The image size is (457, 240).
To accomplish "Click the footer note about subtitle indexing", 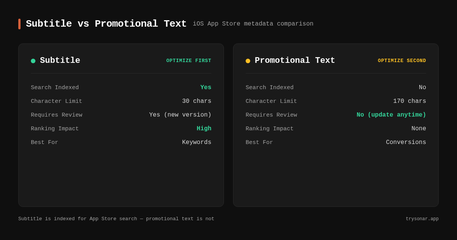I will (116, 219).
